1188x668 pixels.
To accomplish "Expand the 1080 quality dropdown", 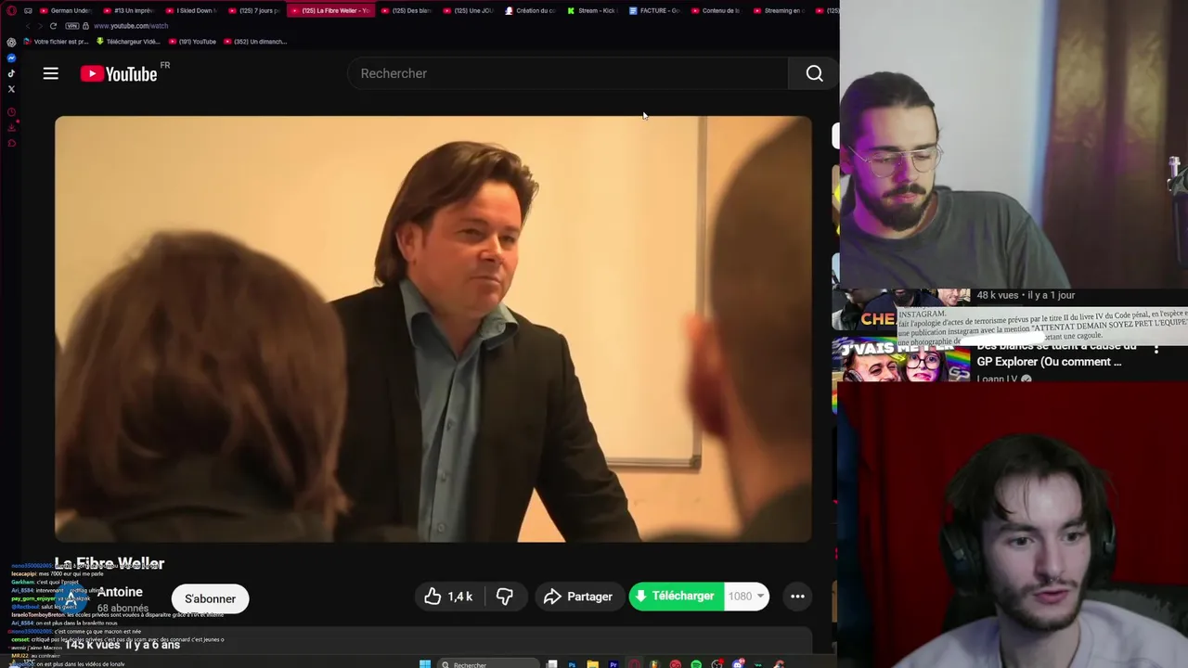I will (746, 597).
